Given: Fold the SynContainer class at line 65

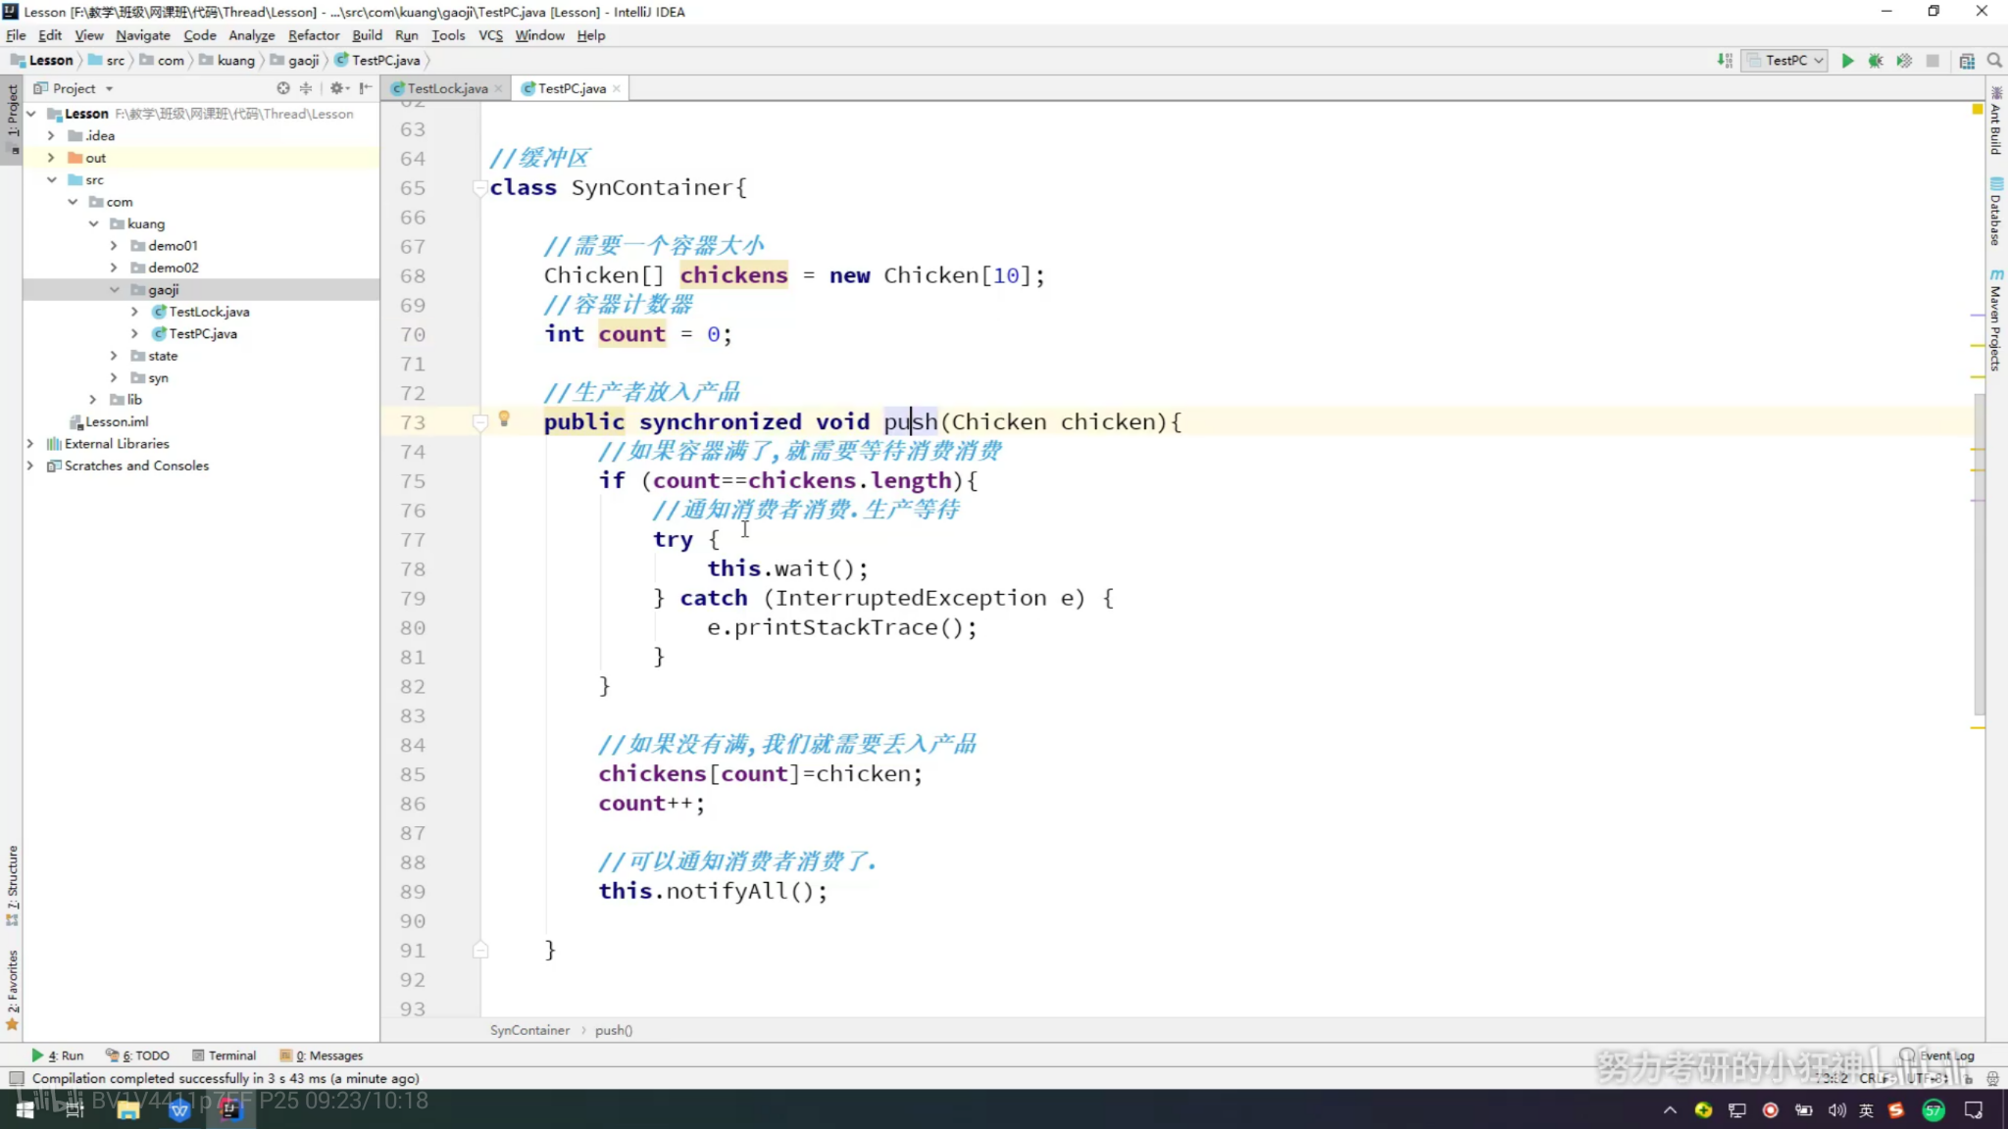Looking at the screenshot, I should [x=479, y=187].
